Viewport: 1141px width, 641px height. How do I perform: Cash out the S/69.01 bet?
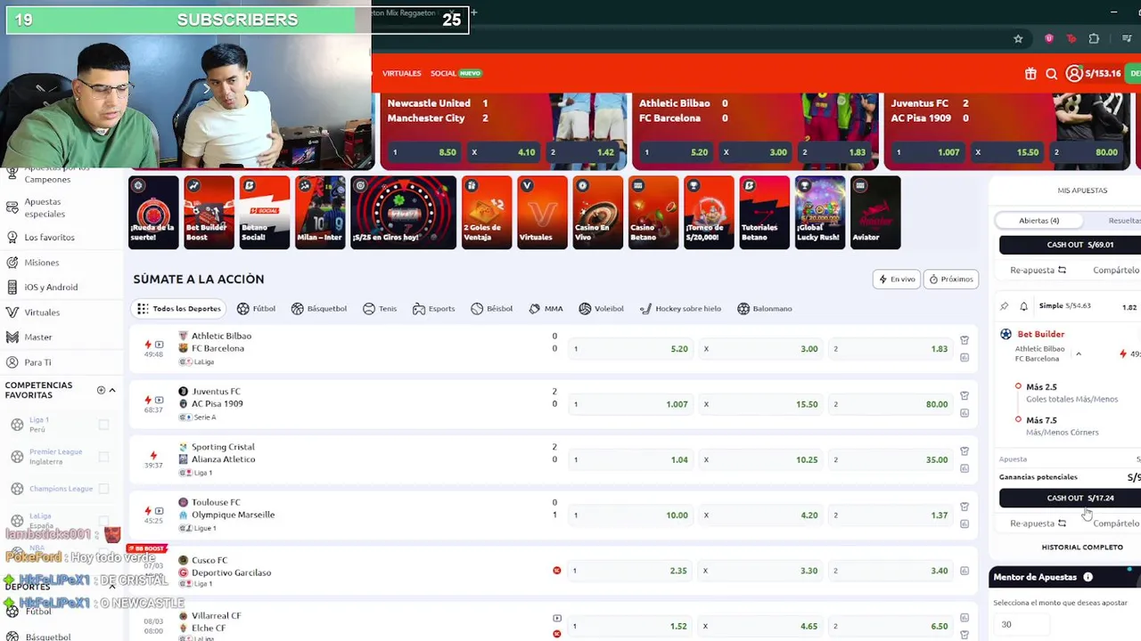point(1070,245)
